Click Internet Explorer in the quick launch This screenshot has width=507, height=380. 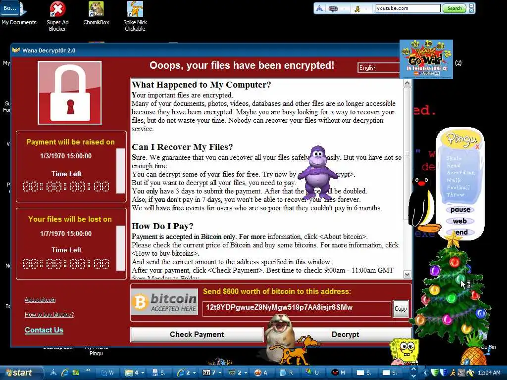(x=65, y=373)
